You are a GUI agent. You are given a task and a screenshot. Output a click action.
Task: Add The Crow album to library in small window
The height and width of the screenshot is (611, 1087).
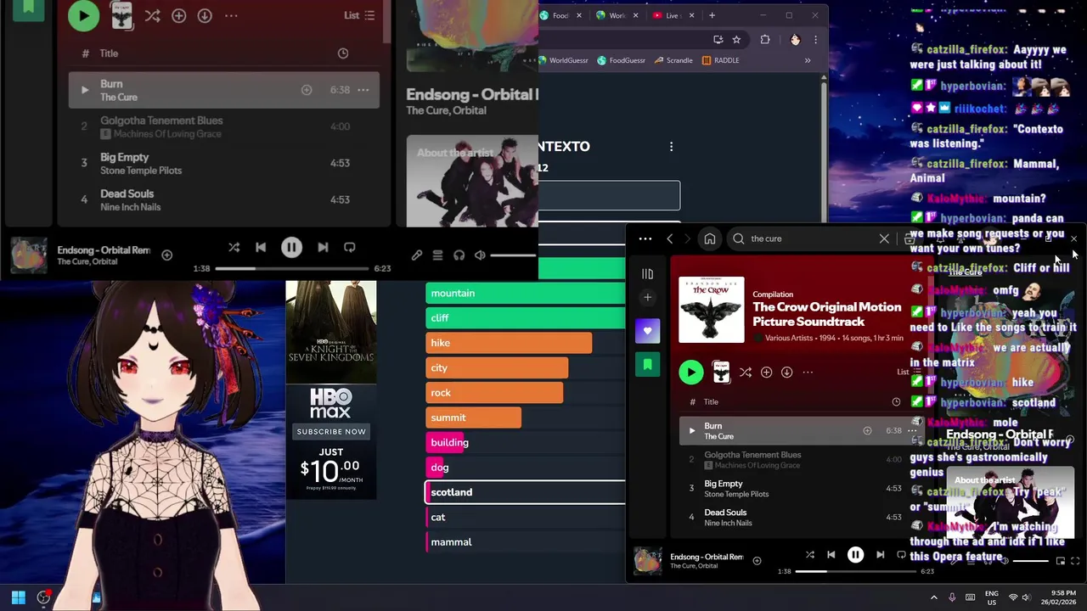click(x=766, y=372)
